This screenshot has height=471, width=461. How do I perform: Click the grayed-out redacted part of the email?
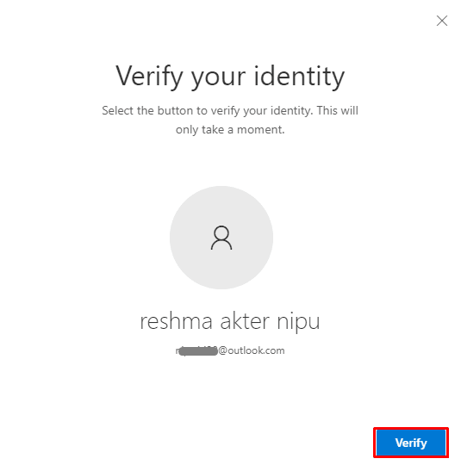(196, 350)
